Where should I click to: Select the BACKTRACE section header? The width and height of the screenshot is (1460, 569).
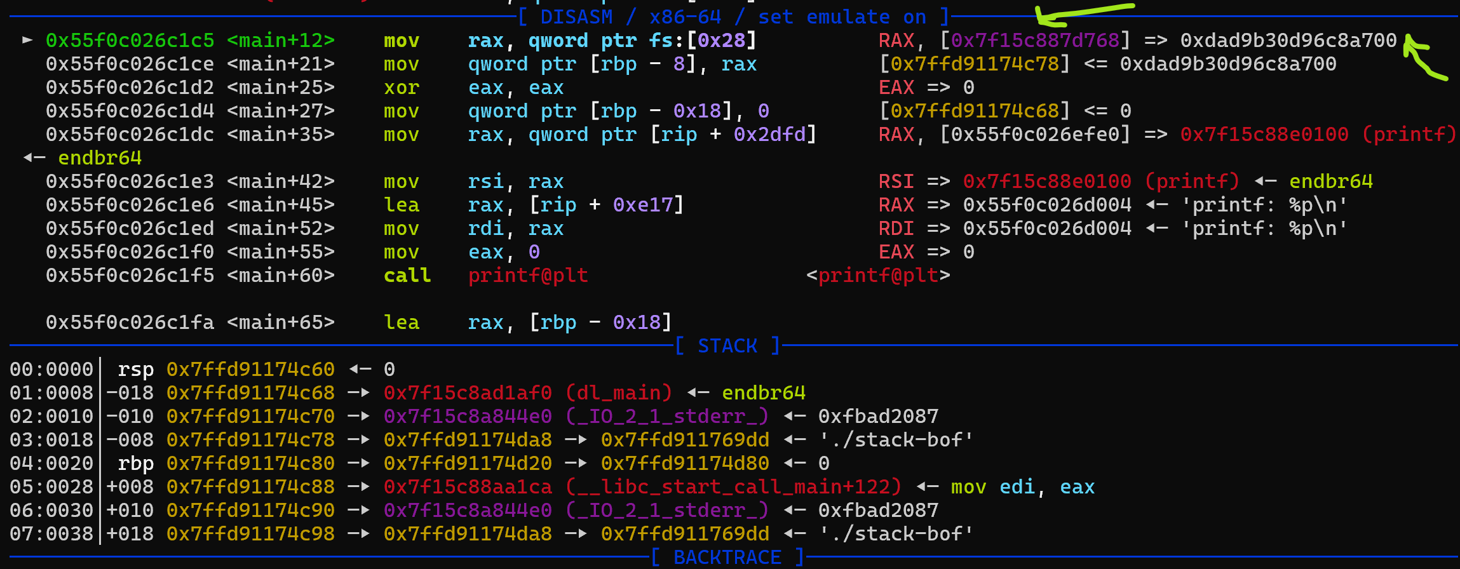pyautogui.click(x=727, y=557)
